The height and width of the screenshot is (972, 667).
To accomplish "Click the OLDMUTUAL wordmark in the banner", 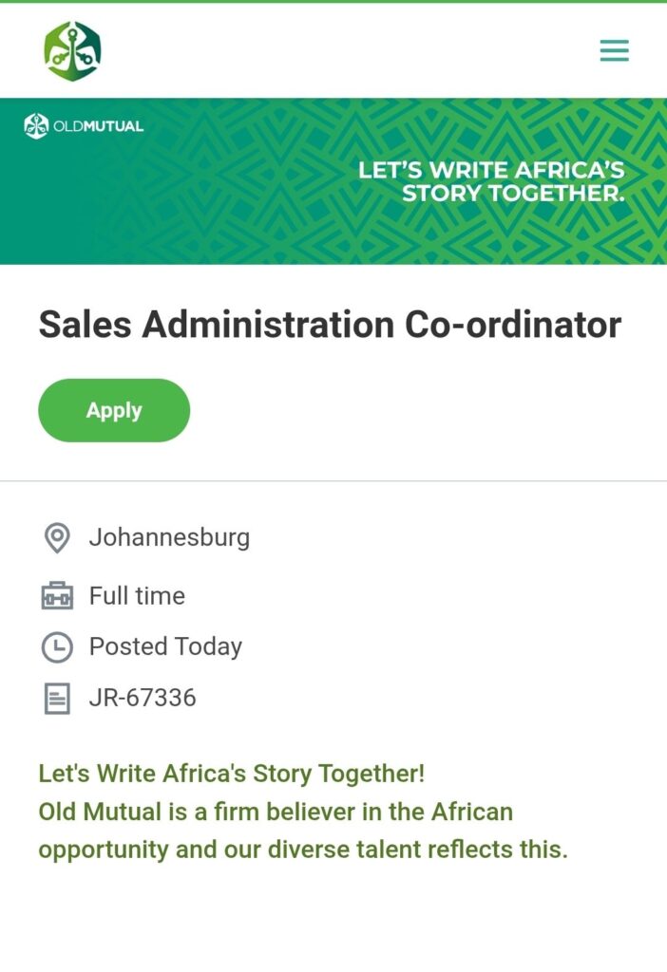I will click(x=99, y=126).
